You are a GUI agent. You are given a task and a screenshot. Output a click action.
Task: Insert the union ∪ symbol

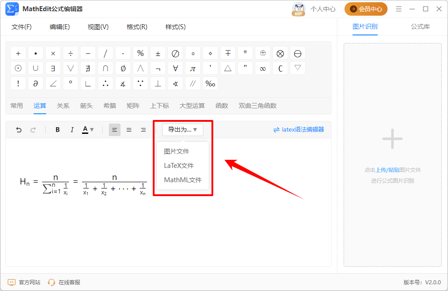[35, 68]
